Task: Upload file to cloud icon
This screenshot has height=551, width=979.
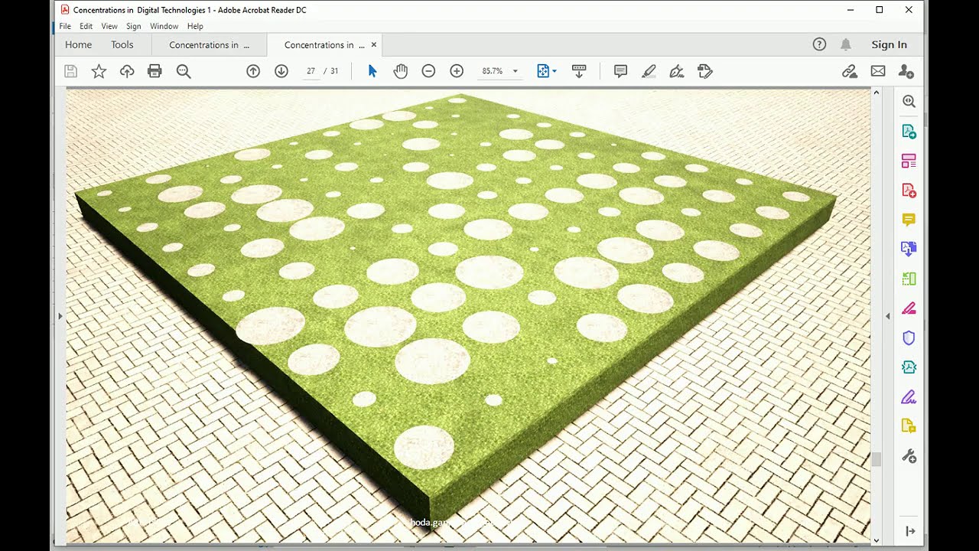Action: (x=127, y=71)
